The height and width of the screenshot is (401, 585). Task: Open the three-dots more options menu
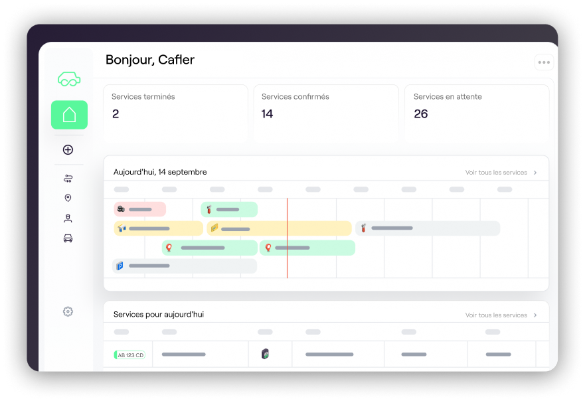pos(544,62)
